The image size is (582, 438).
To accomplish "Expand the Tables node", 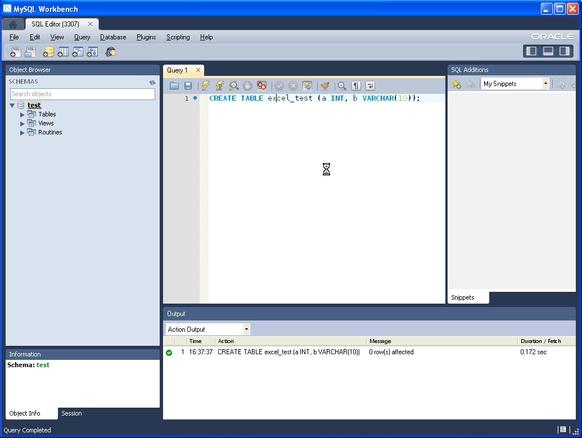I will (x=22, y=115).
